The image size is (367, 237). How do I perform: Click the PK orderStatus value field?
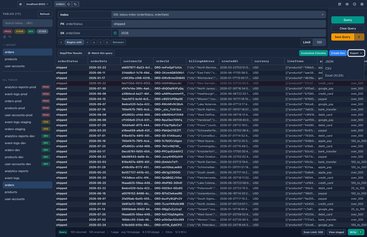click(x=218, y=24)
